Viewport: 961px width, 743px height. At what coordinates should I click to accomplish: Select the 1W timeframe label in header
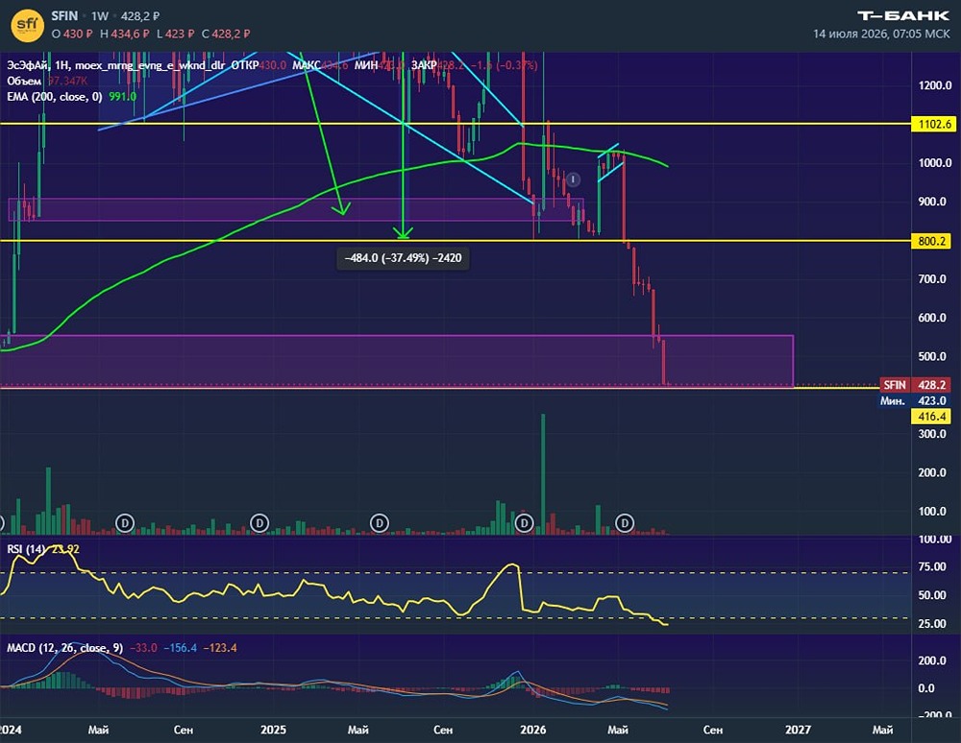pyautogui.click(x=99, y=16)
